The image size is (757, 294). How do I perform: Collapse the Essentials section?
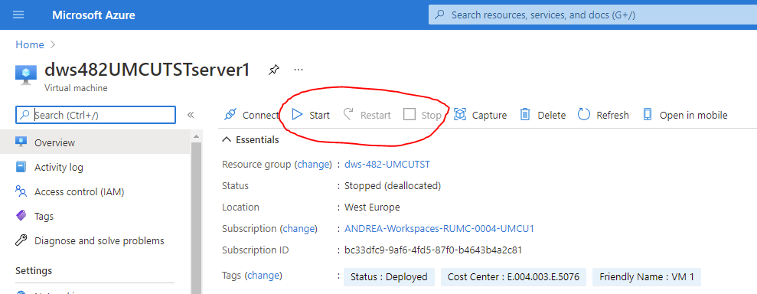point(250,140)
